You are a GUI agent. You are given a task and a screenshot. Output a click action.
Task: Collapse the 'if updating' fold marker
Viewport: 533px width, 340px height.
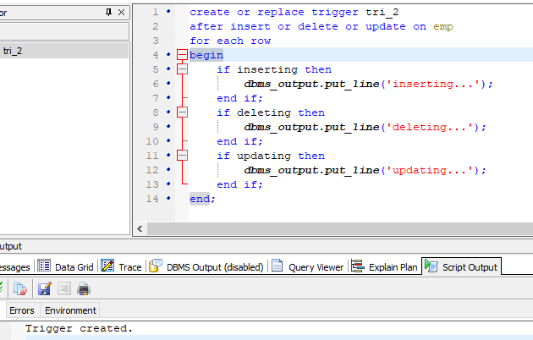[182, 156]
